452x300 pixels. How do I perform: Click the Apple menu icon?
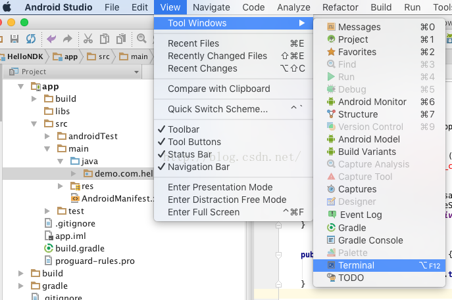[7, 7]
